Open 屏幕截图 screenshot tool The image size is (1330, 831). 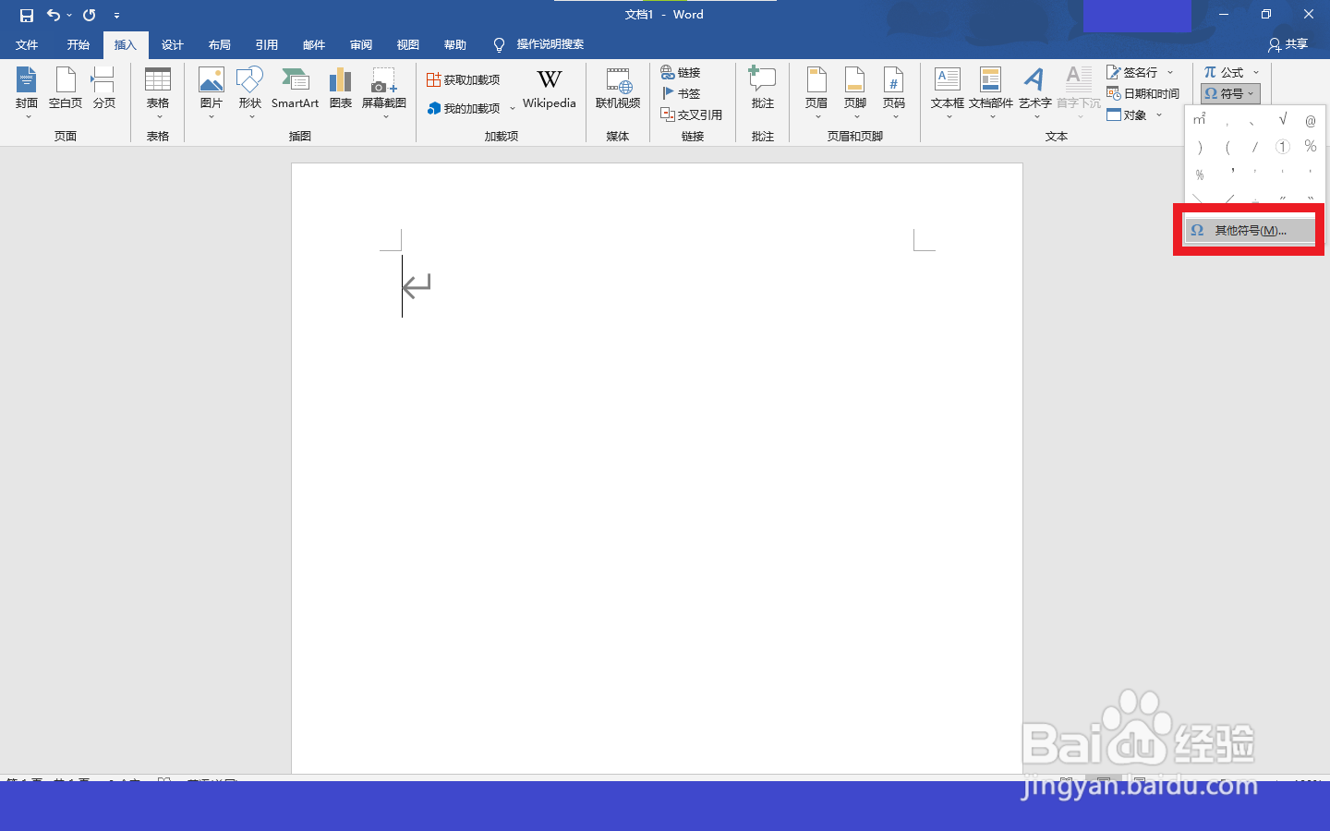(x=384, y=92)
